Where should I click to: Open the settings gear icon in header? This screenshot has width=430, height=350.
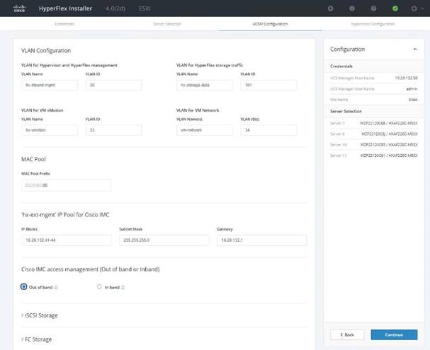click(x=414, y=8)
